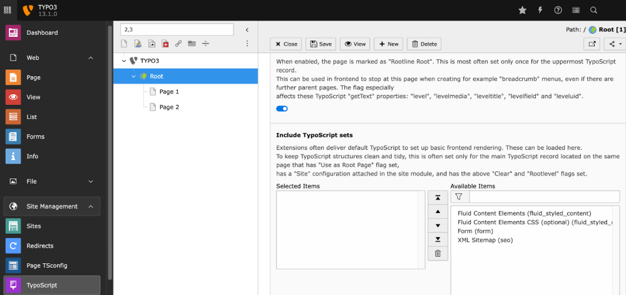Select the shortcut page type icon

click(151, 44)
